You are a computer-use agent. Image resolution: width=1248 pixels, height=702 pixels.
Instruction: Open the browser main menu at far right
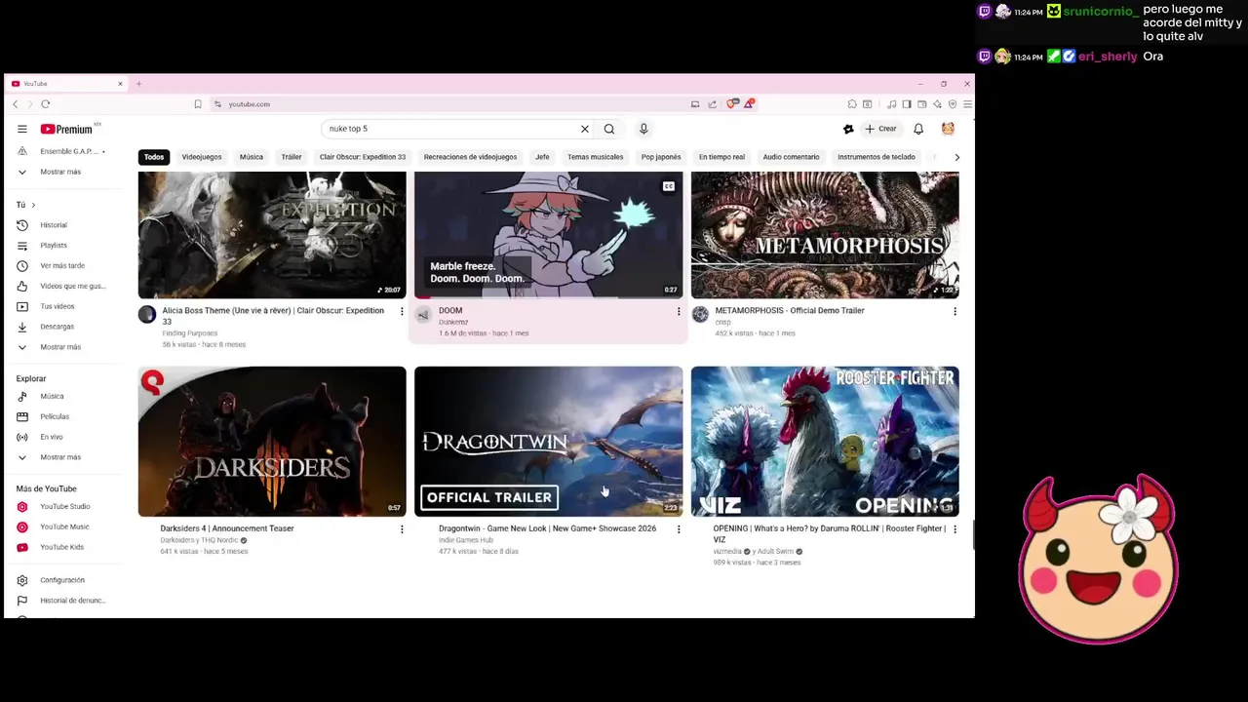click(x=967, y=104)
